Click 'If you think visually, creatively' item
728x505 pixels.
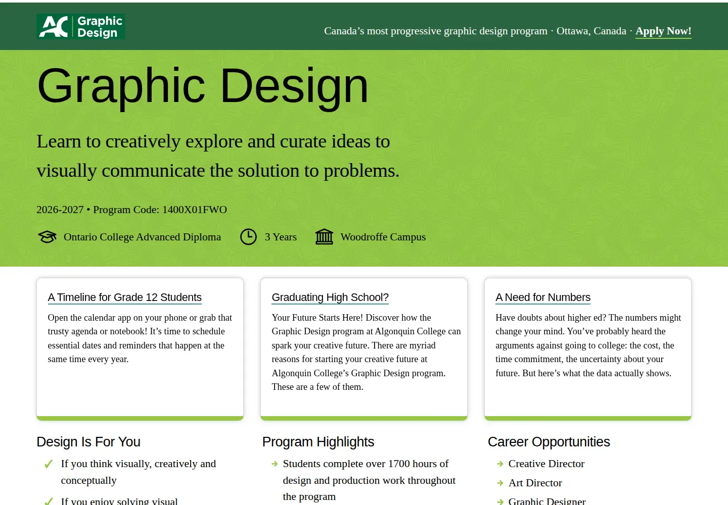point(139,472)
